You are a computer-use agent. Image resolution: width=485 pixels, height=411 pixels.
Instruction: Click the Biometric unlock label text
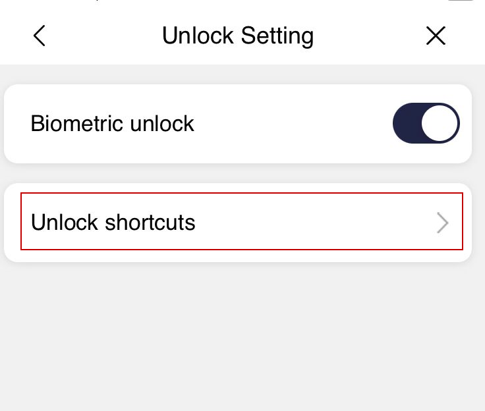tap(112, 123)
